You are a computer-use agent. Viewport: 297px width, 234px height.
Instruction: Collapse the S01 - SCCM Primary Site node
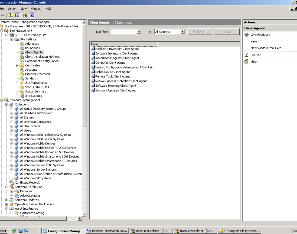pyautogui.click(x=7, y=35)
